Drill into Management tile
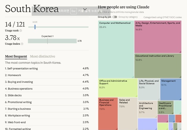The width and height of the screenshot is (187, 130). [x=171, y=89]
